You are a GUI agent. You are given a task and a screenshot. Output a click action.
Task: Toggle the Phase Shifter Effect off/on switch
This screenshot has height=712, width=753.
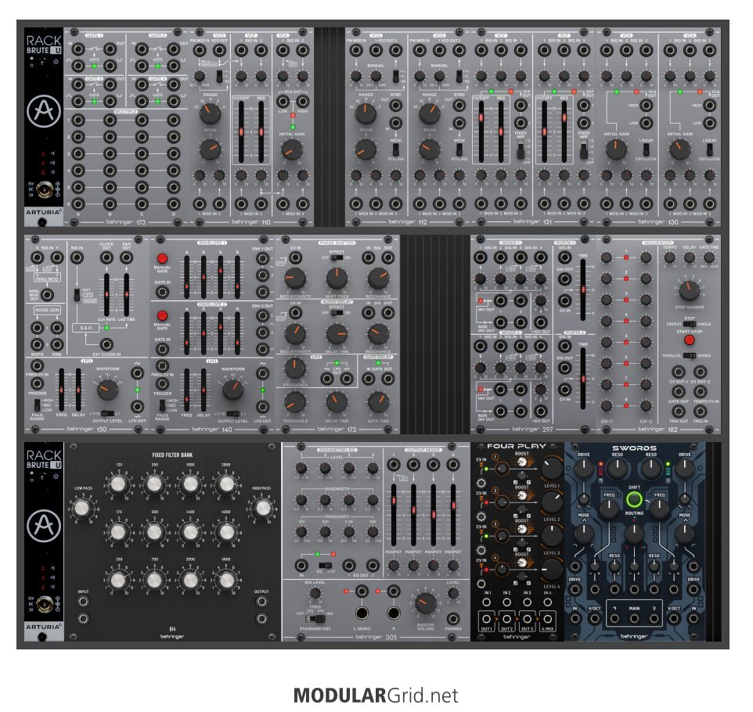[x=337, y=258]
